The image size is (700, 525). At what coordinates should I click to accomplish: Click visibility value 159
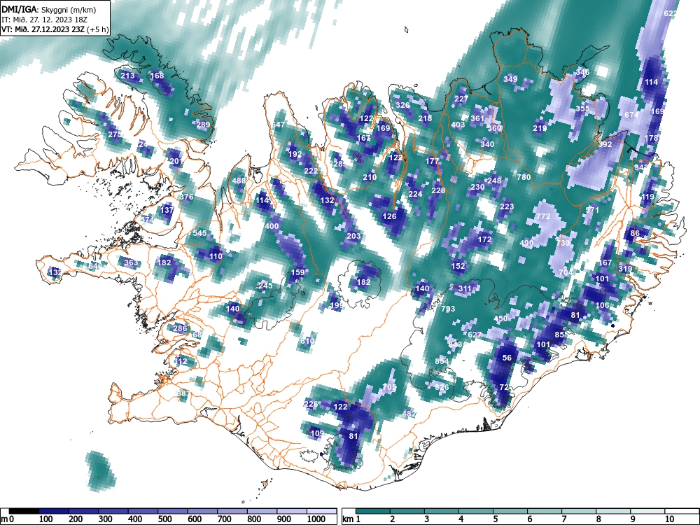(x=297, y=272)
